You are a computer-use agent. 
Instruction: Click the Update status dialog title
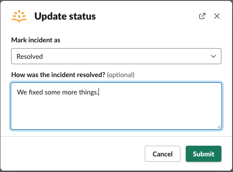65,16
